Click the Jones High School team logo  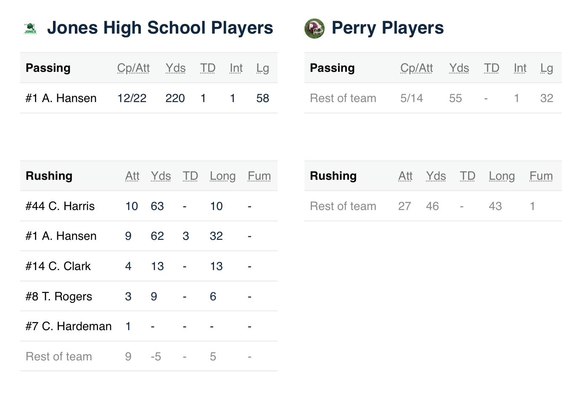coord(30,29)
